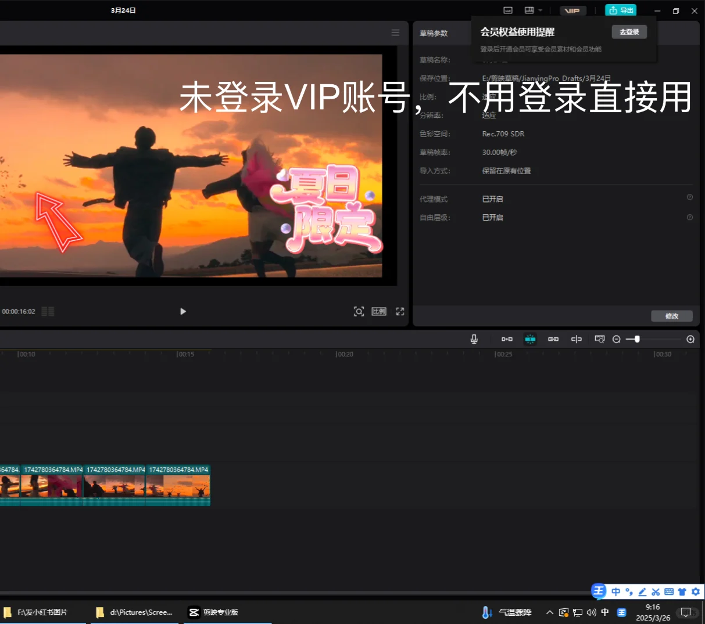Enter fullscreen preview mode
The image size is (705, 624).
coord(399,311)
